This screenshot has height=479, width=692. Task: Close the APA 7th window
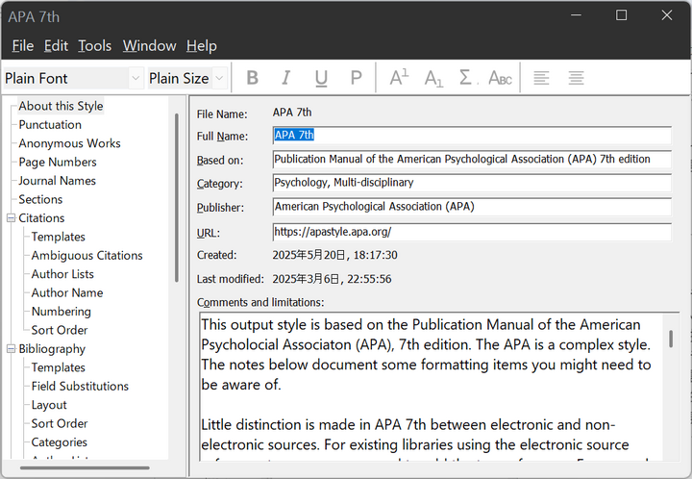667,15
